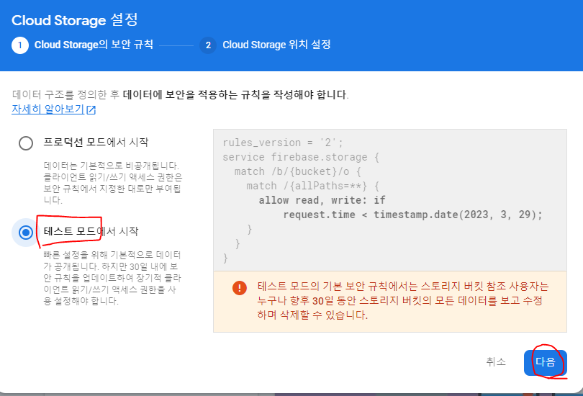Viewport: 583px width, 396px height.
Task: Click the 취소 button
Action: (x=496, y=361)
